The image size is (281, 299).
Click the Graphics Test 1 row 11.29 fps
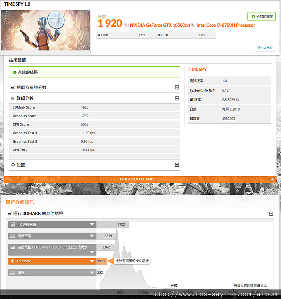click(95, 133)
